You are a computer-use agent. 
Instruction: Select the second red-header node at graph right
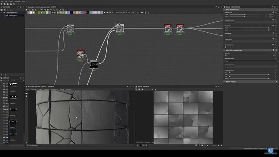tap(180, 28)
